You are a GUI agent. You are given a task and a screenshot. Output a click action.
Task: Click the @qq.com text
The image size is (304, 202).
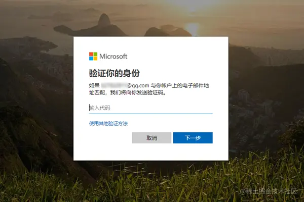point(138,85)
